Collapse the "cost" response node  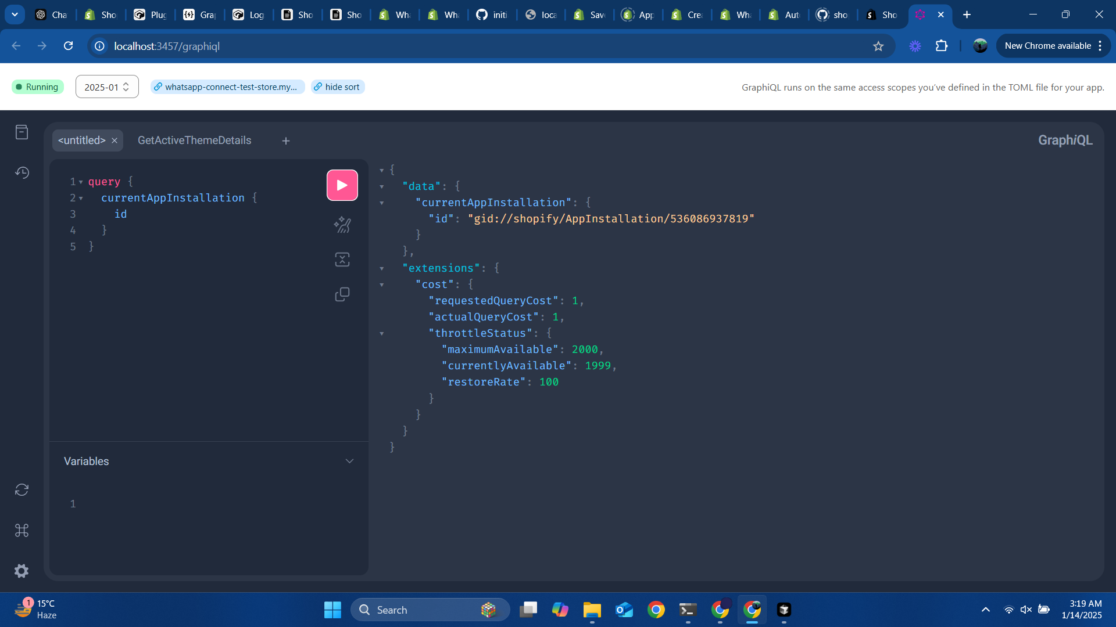(382, 285)
